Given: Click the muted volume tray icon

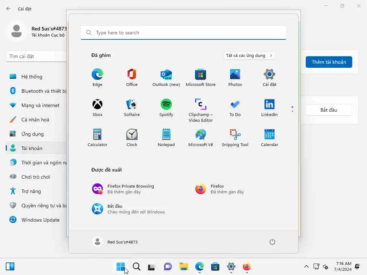Looking at the screenshot, I should pos(325,266).
